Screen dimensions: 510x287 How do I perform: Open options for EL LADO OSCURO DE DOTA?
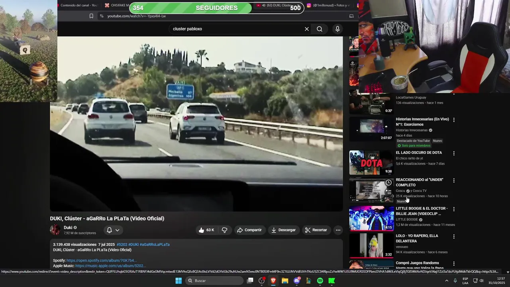pyautogui.click(x=453, y=153)
